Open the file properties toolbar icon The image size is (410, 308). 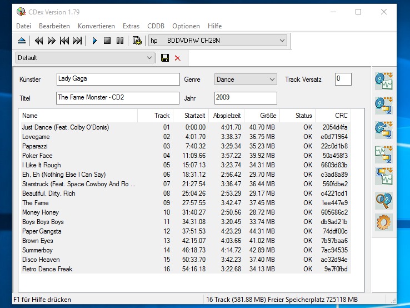[137, 41]
